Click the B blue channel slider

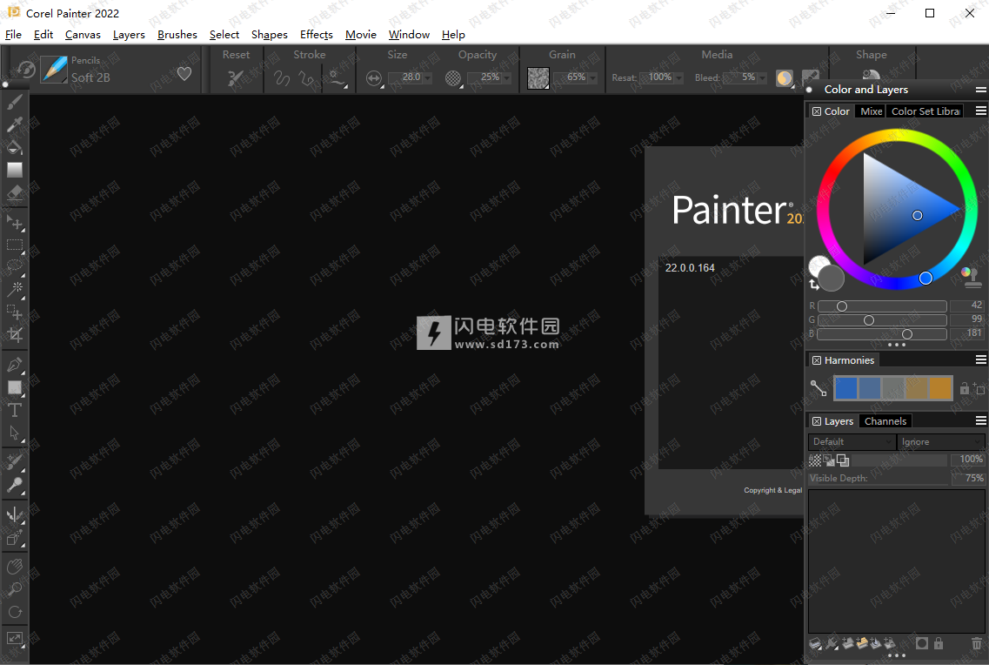pos(882,333)
